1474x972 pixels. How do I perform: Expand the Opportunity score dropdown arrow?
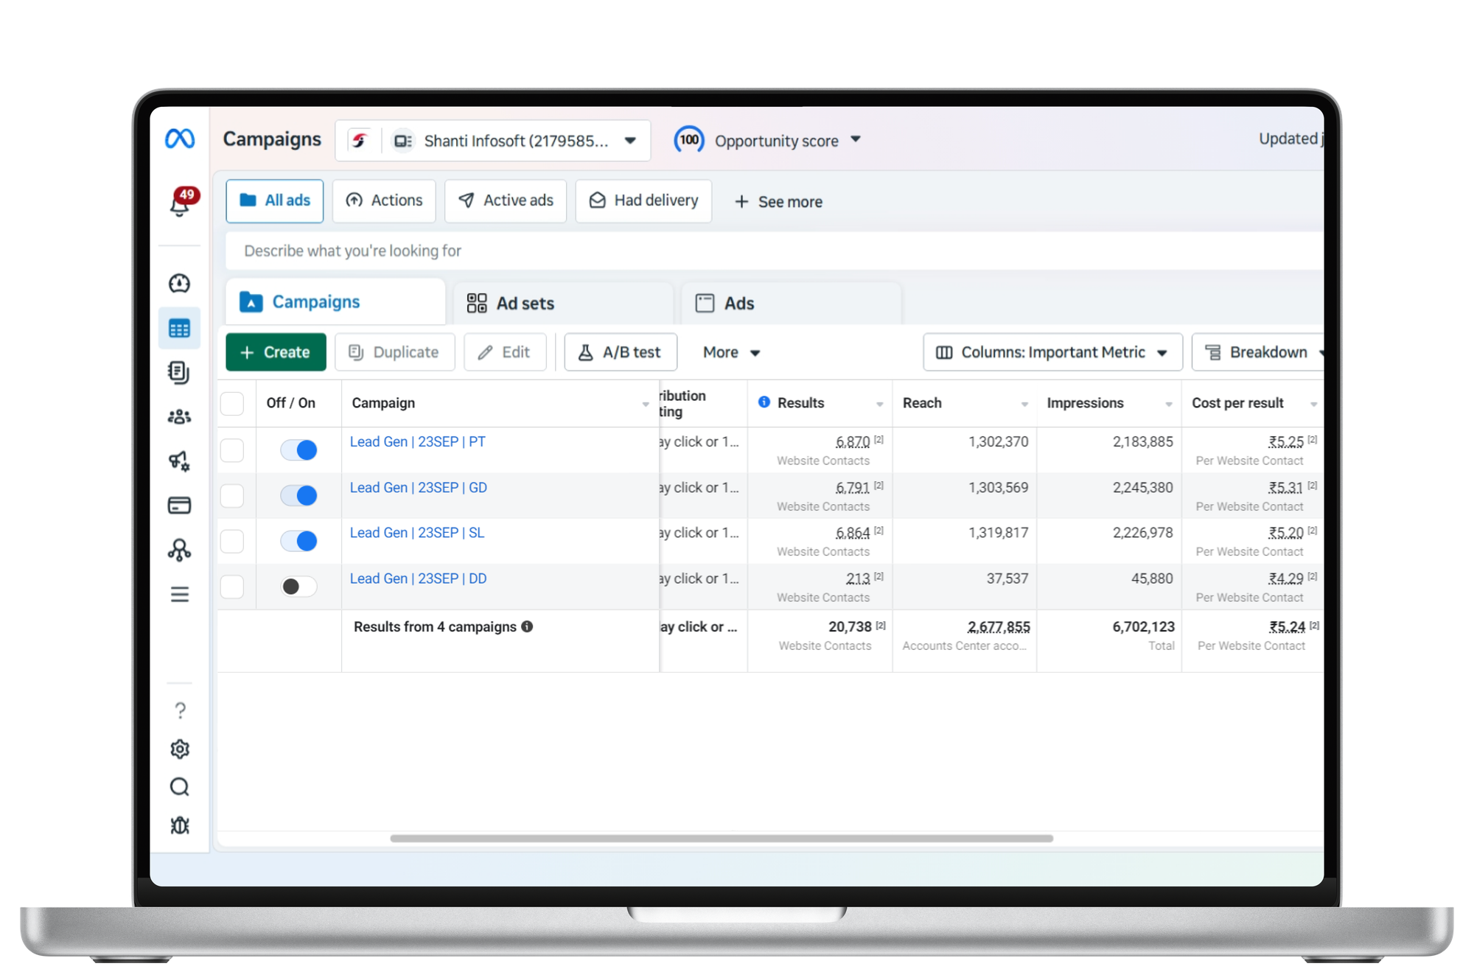(x=856, y=139)
